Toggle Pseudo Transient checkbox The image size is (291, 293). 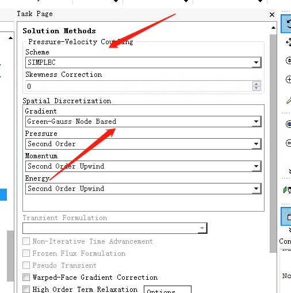pyautogui.click(x=26, y=265)
